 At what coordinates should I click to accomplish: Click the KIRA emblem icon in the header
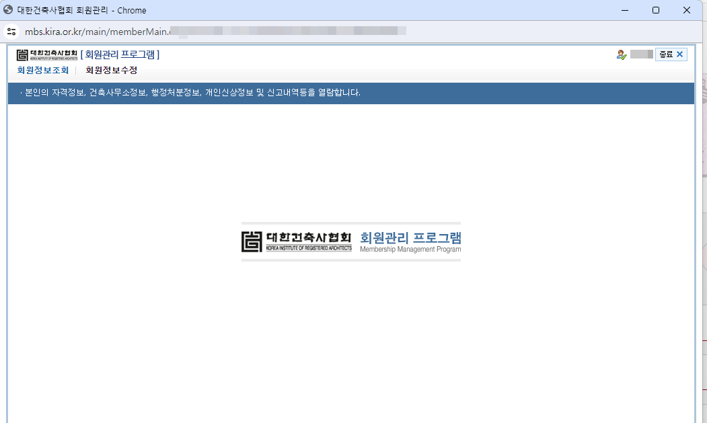coord(24,54)
